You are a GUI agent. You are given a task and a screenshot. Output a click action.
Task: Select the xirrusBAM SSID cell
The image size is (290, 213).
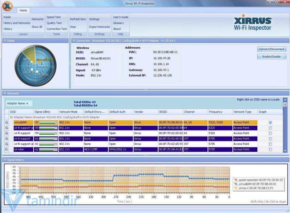pyautogui.click(x=24, y=122)
